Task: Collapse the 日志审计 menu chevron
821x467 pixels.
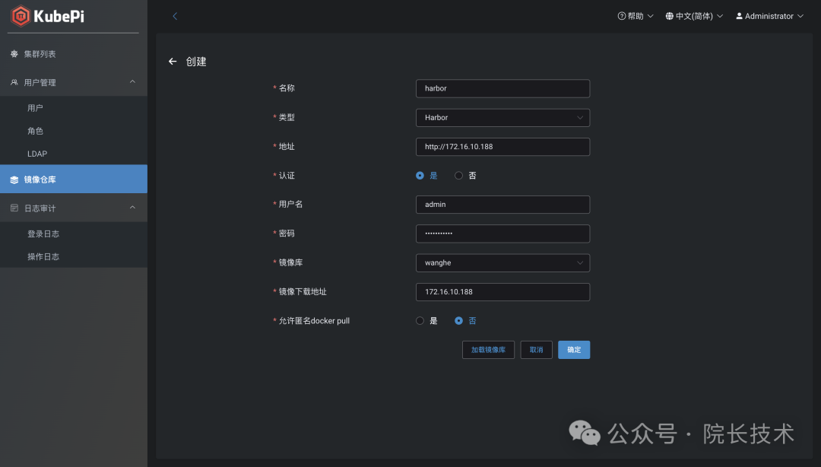Action: pos(132,208)
